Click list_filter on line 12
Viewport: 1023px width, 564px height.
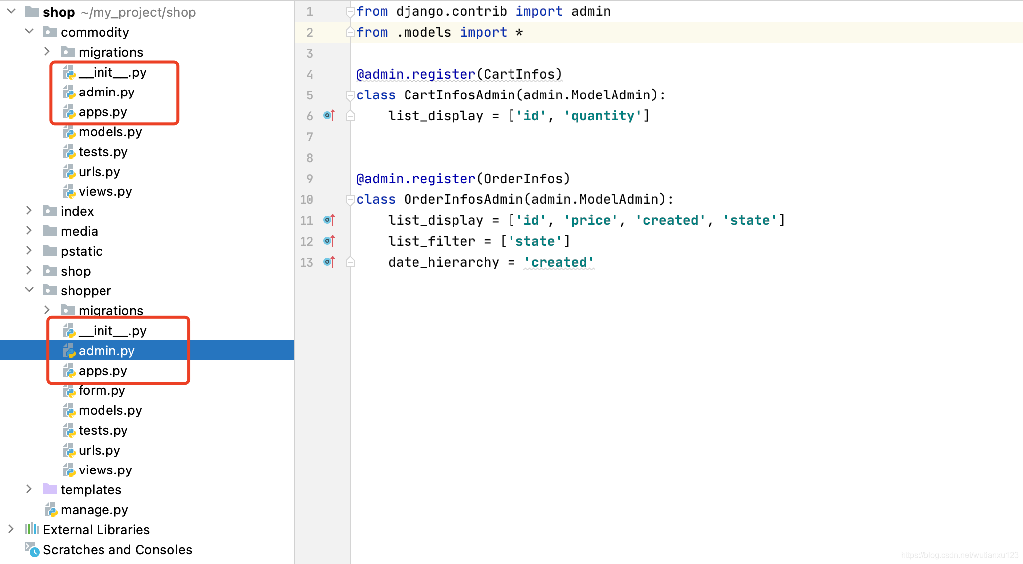pos(431,241)
